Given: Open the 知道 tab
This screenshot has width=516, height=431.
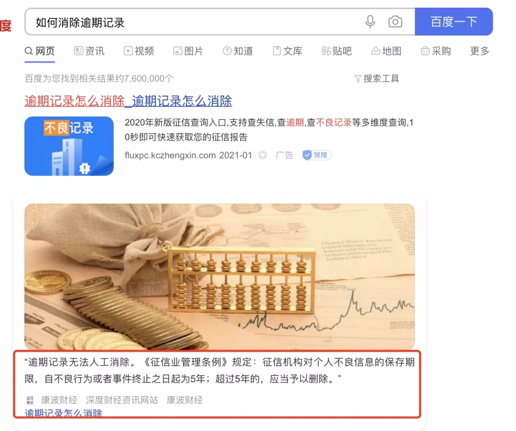Looking at the screenshot, I should [238, 51].
